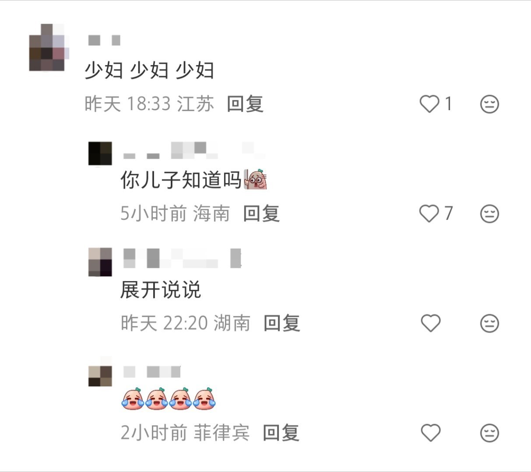The image size is (531, 472).
Task: Open username above 展开说说 reply
Action: [182, 258]
